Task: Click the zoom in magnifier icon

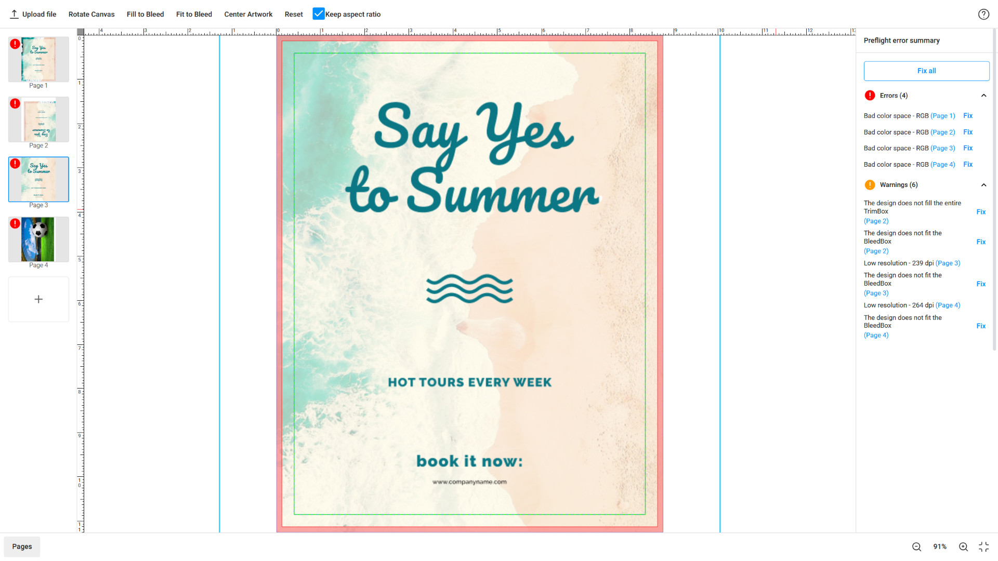Action: [963, 546]
